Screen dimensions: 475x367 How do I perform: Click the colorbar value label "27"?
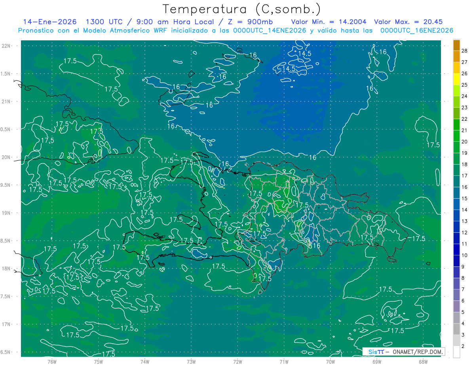tap(465, 62)
